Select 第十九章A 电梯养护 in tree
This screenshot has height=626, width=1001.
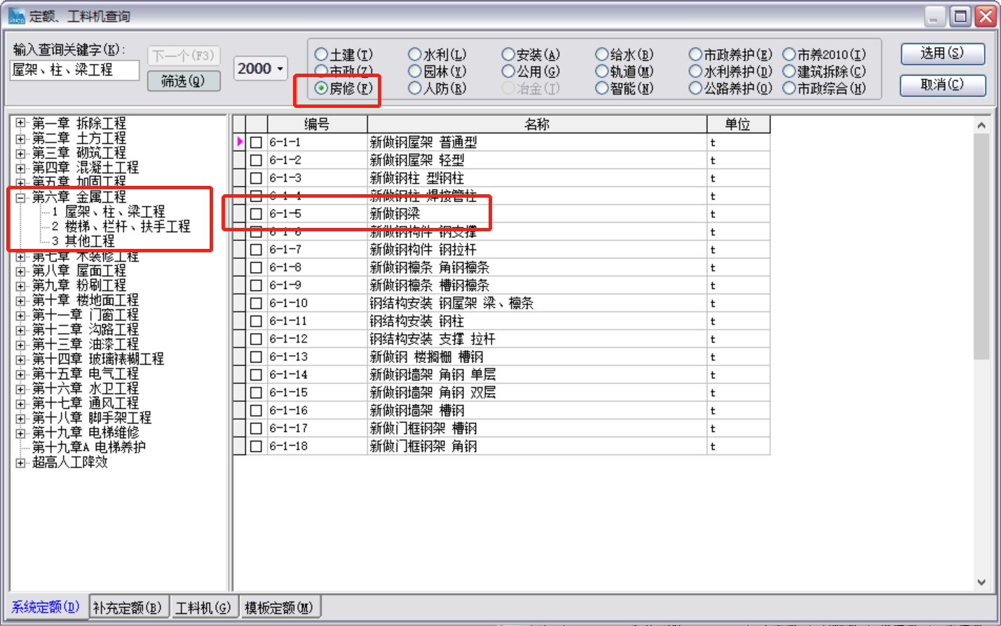pos(89,447)
